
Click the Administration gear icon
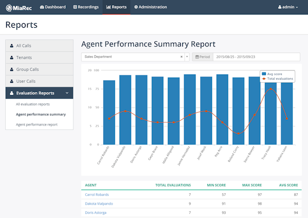[136, 7]
